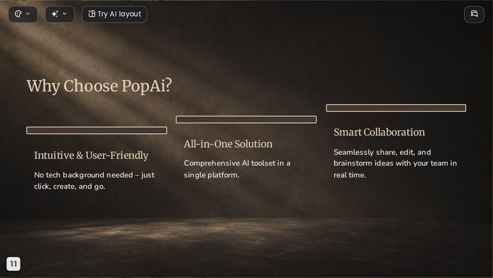
Task: Click the Seamlessly share, edit paragraph
Action: [x=395, y=163]
